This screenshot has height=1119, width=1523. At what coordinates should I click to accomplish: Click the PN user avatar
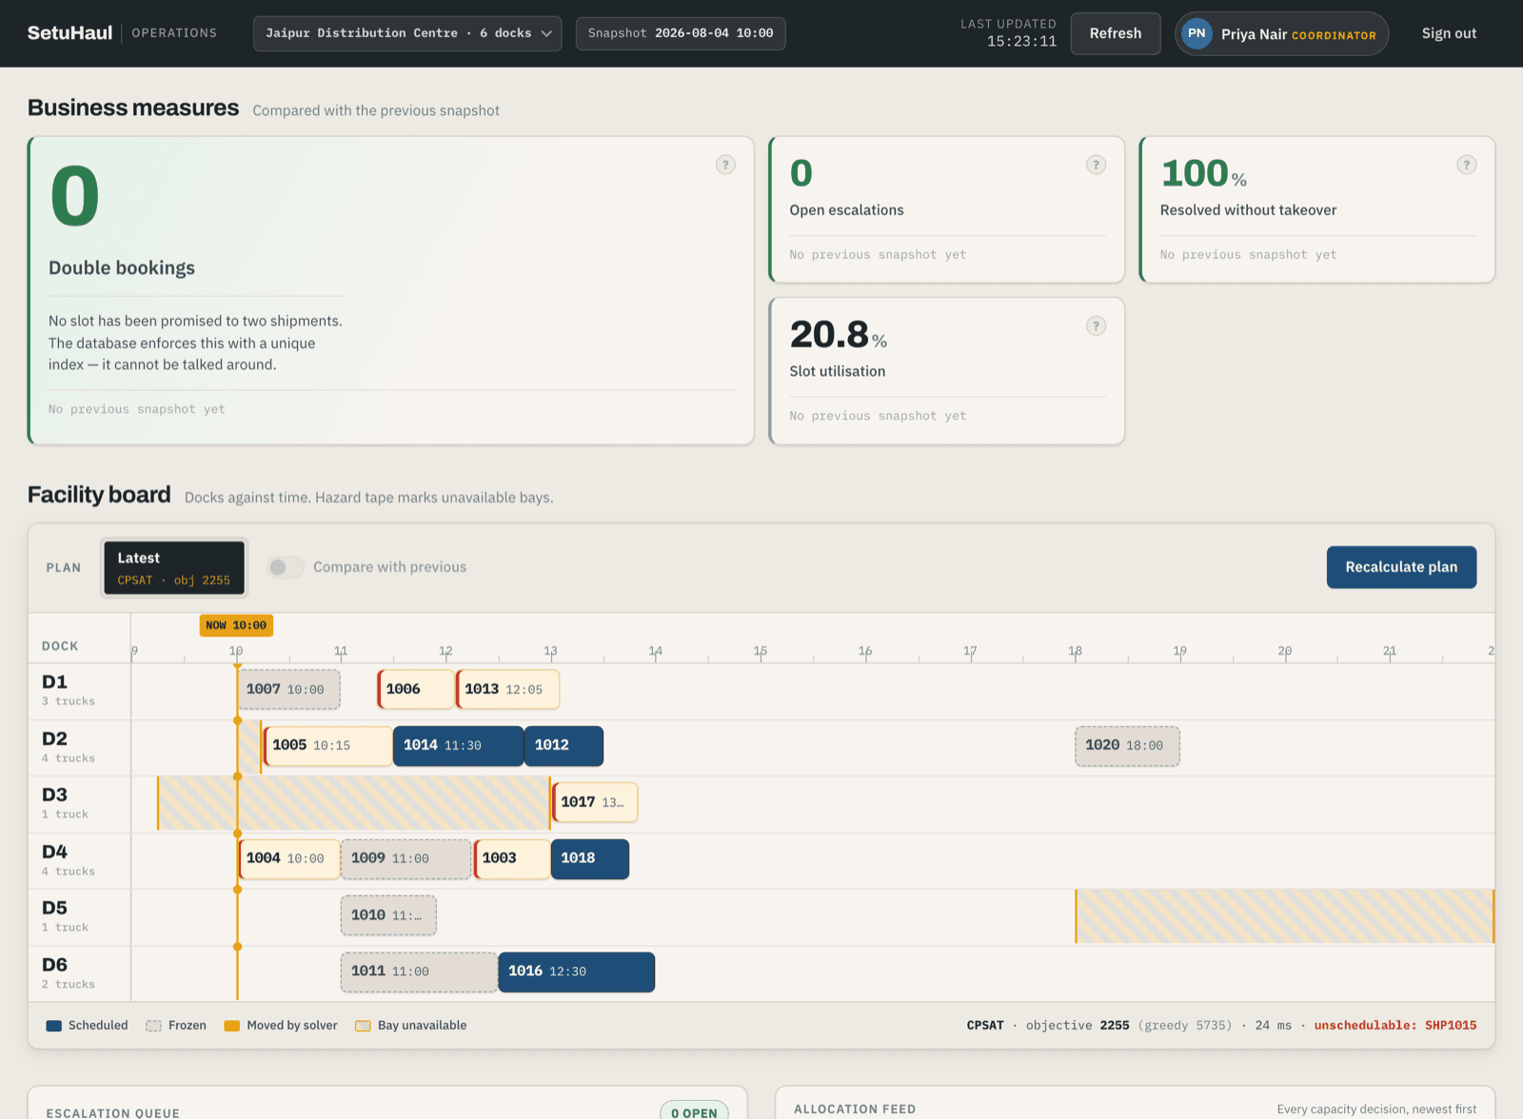click(1197, 33)
